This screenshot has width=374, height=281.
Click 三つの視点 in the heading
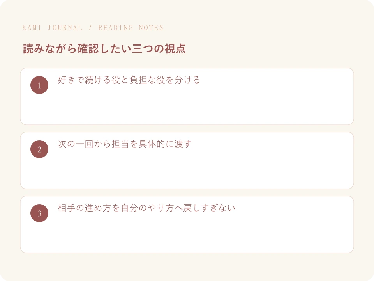click(159, 48)
